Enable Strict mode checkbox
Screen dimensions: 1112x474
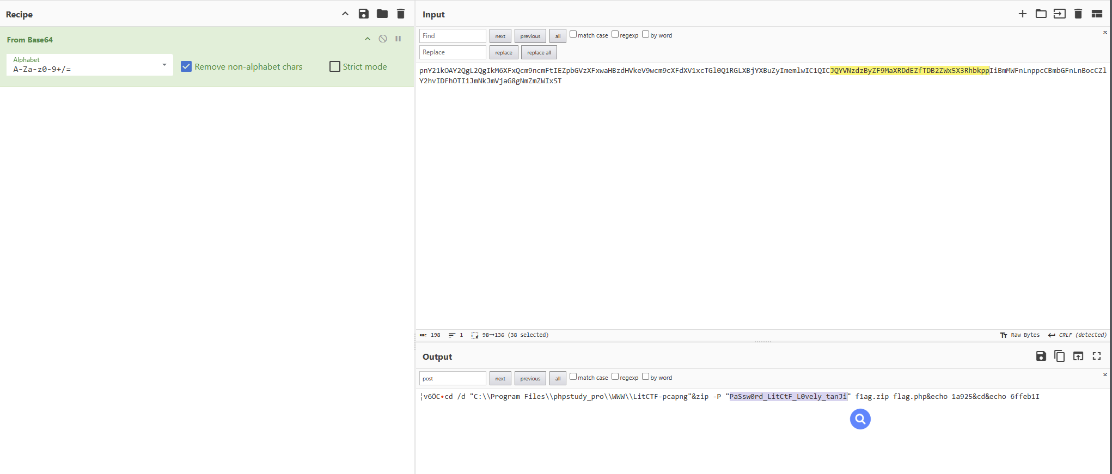pyautogui.click(x=335, y=66)
